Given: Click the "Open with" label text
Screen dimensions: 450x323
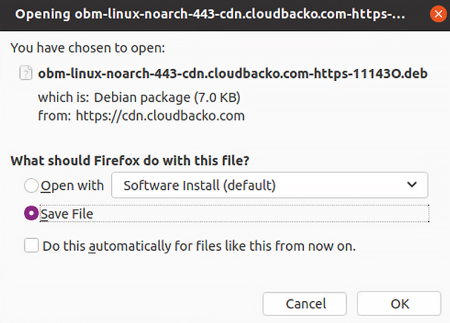Looking at the screenshot, I should [72, 186].
